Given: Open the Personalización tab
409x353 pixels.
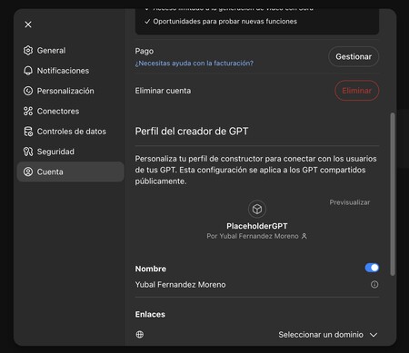Looking at the screenshot, I should pyautogui.click(x=70, y=91).
